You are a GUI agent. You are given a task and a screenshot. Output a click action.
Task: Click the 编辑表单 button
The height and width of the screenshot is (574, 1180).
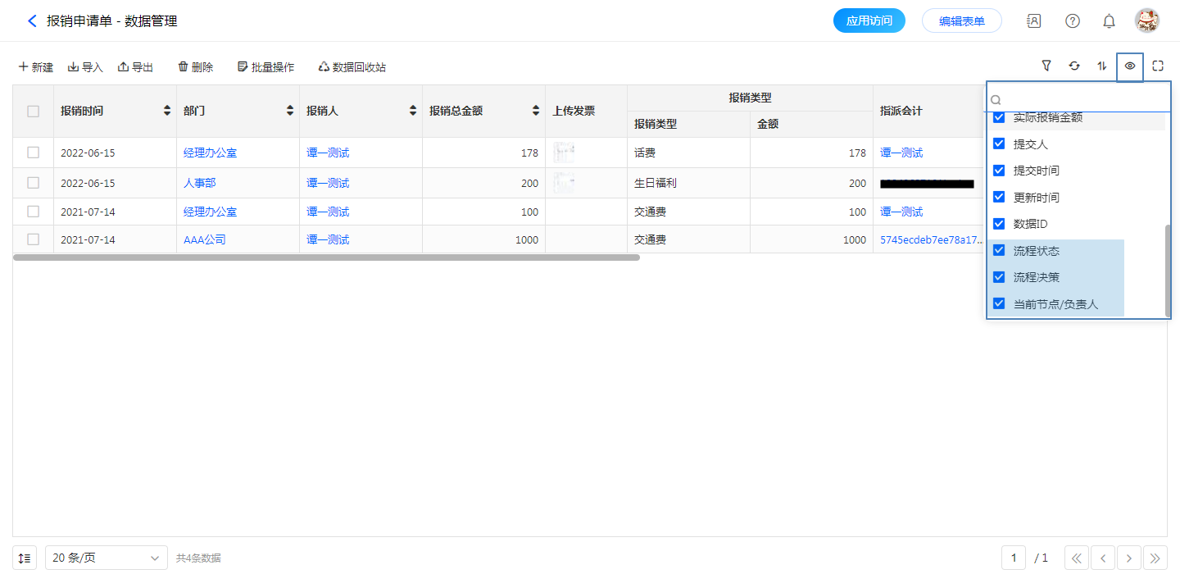(961, 21)
